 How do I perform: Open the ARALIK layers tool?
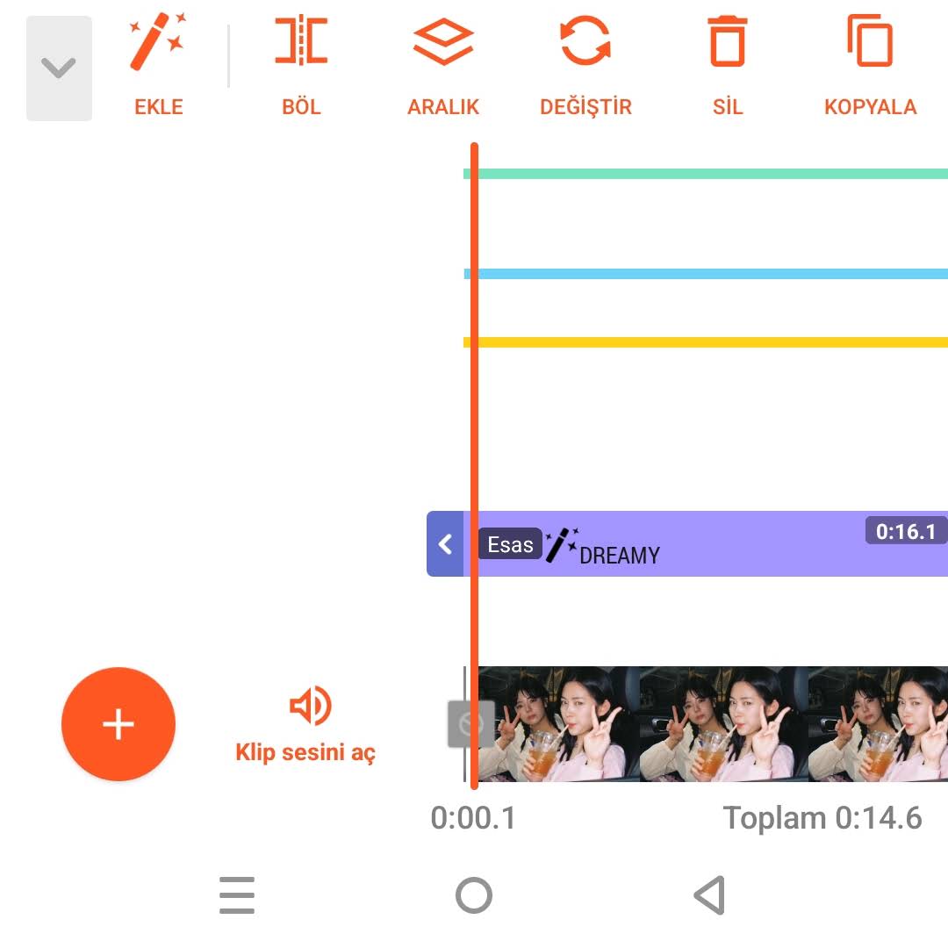[443, 65]
